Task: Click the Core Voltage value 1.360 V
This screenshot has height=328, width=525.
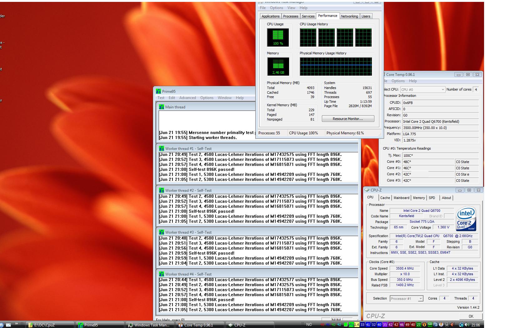Action: [x=443, y=227]
